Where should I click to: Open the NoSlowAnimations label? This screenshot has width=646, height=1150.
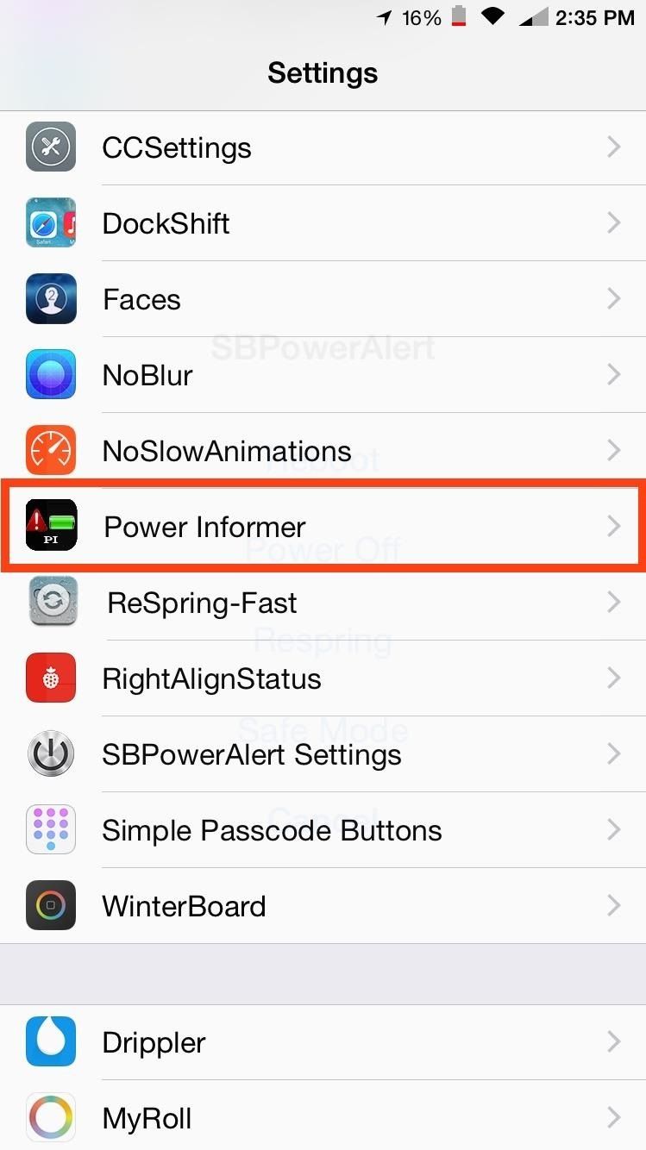227,451
